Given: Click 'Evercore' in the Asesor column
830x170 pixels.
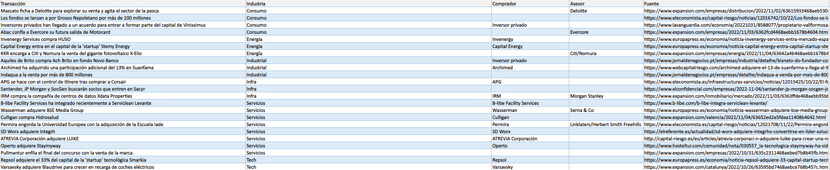Looking at the screenshot, I should 606,32.
